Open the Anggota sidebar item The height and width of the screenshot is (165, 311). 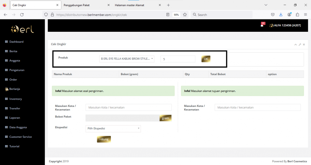tap(15, 61)
